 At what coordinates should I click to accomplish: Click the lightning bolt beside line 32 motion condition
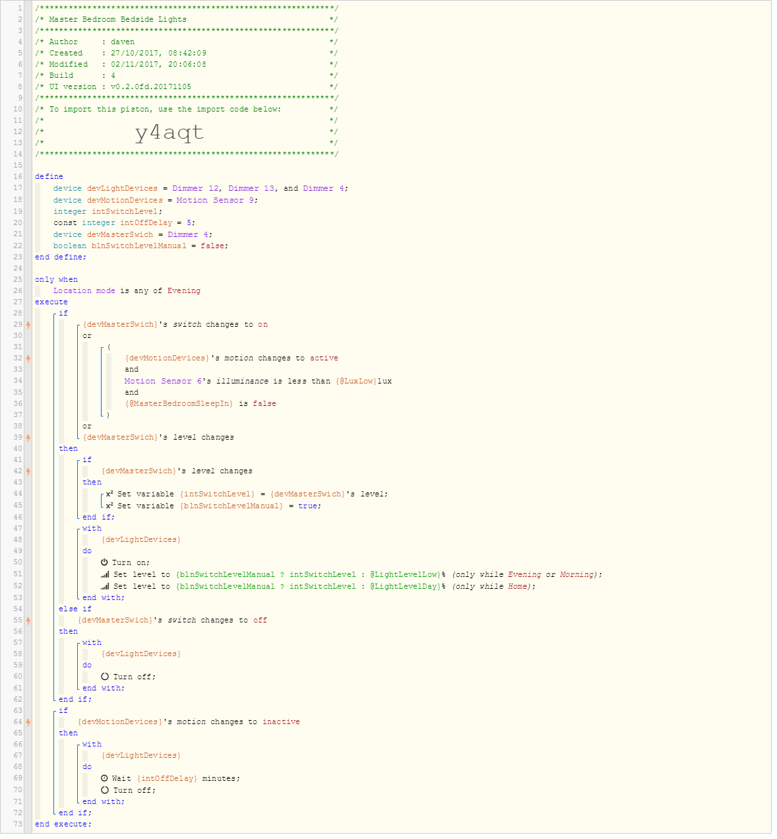tap(28, 358)
